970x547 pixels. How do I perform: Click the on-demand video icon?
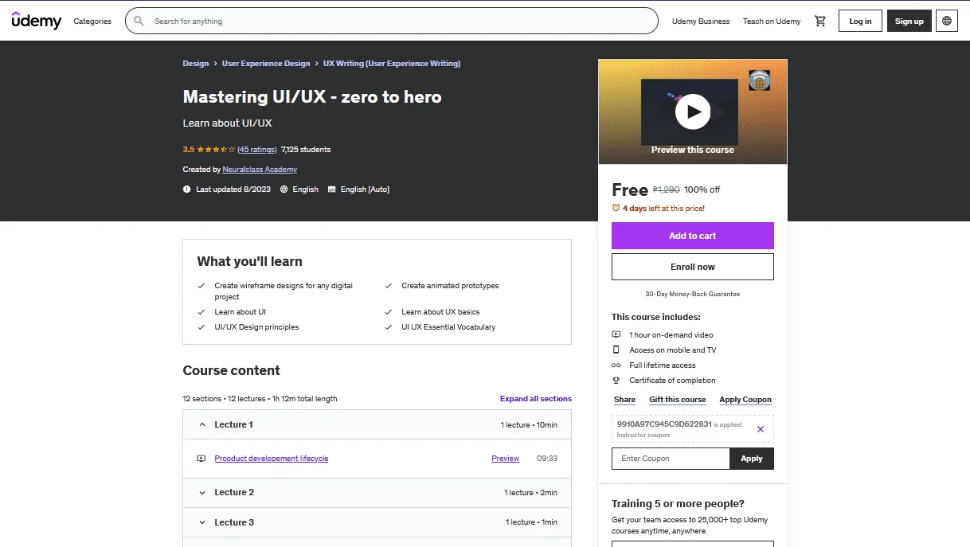coord(616,335)
